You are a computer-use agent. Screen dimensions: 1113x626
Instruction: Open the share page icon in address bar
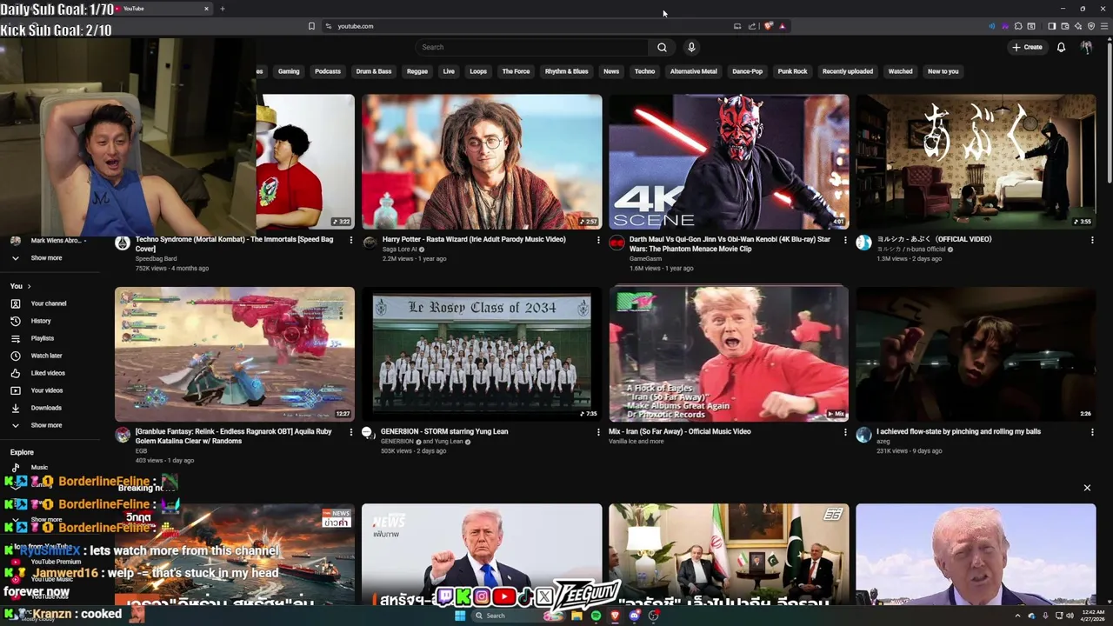pos(752,26)
